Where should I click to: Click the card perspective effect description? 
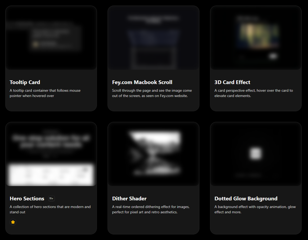coord(253,93)
